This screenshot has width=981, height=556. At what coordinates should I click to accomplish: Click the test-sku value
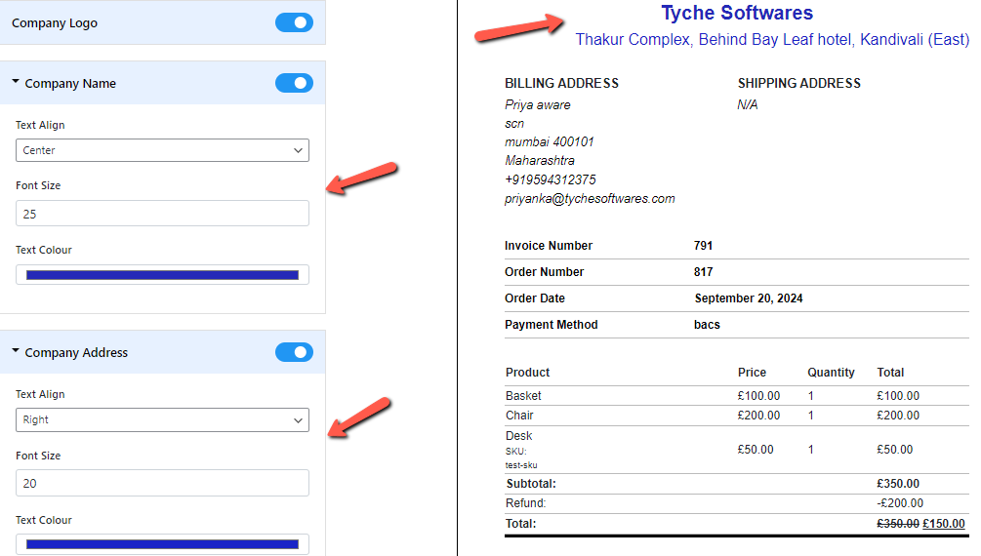521,465
